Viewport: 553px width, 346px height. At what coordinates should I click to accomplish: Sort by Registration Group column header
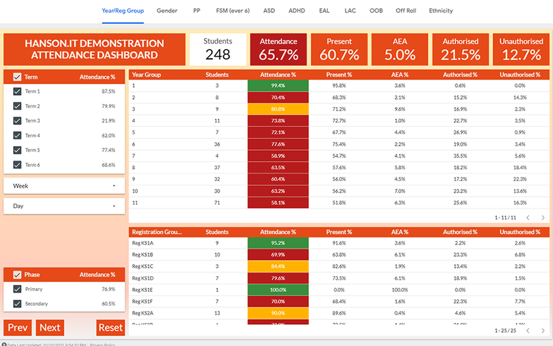pyautogui.click(x=157, y=232)
